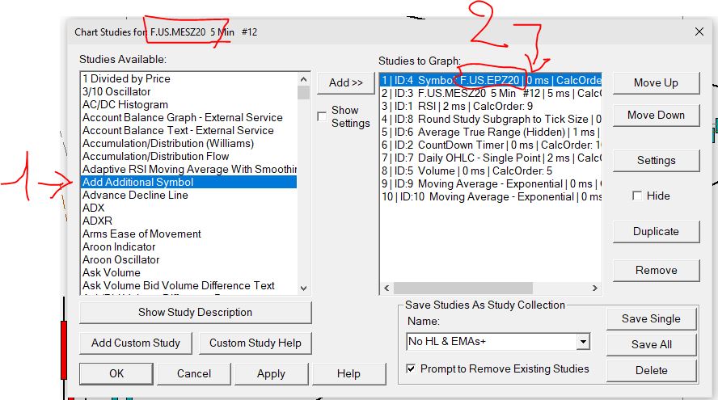718x400 pixels.
Task: Select 'ID:9 Moving Average - Exponential'
Action: tap(491, 184)
